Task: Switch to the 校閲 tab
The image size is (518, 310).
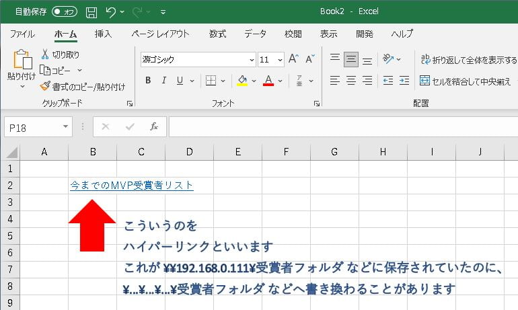Action: [x=293, y=34]
